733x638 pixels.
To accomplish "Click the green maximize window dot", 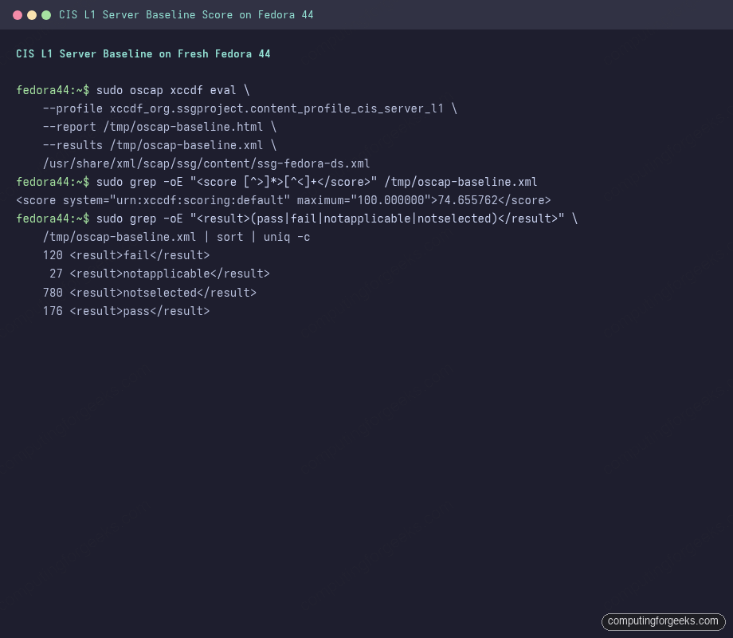I will [x=46, y=15].
